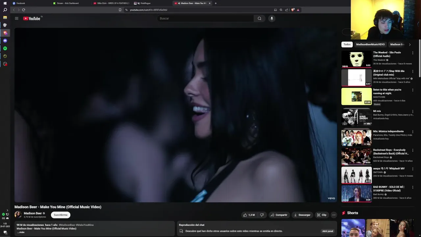Click the search magnifier button

[x=260, y=18]
